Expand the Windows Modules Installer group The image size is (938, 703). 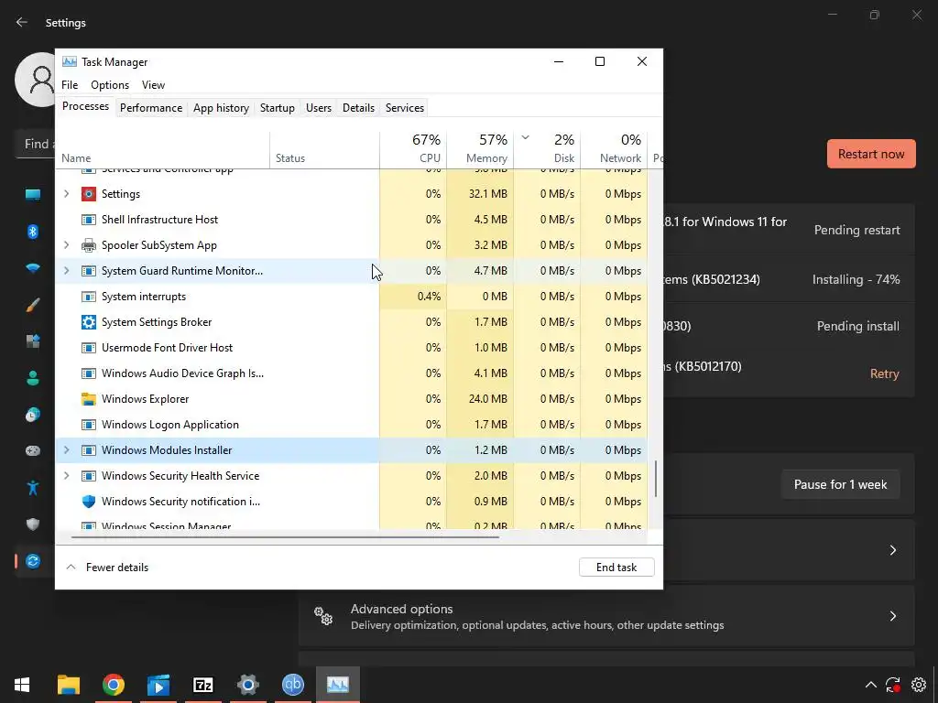point(66,450)
